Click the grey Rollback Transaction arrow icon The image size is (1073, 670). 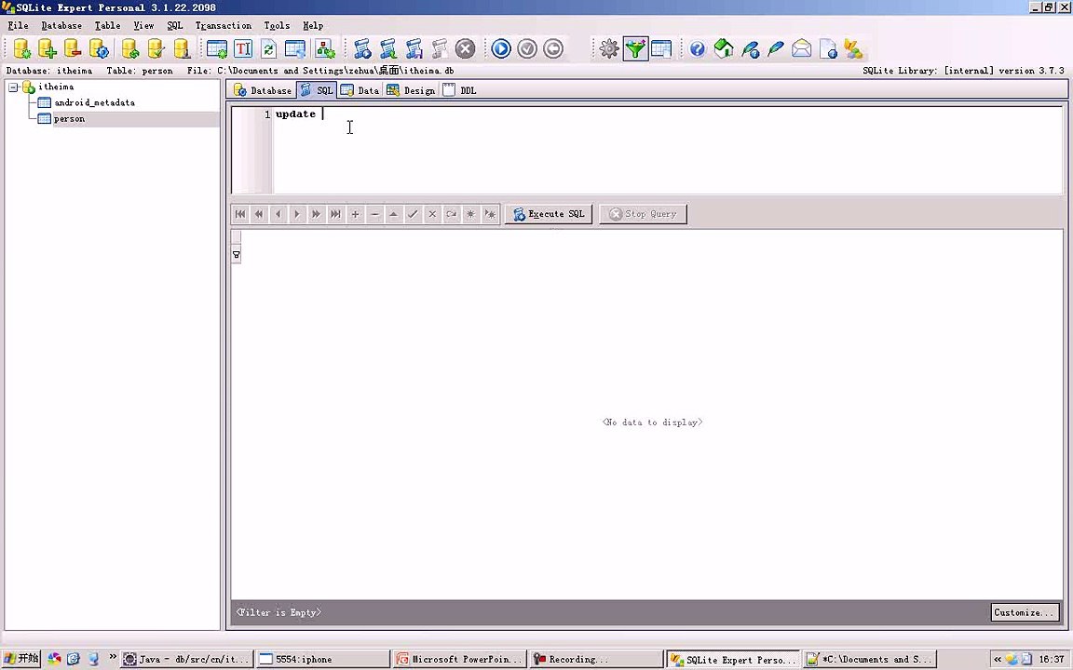(553, 48)
